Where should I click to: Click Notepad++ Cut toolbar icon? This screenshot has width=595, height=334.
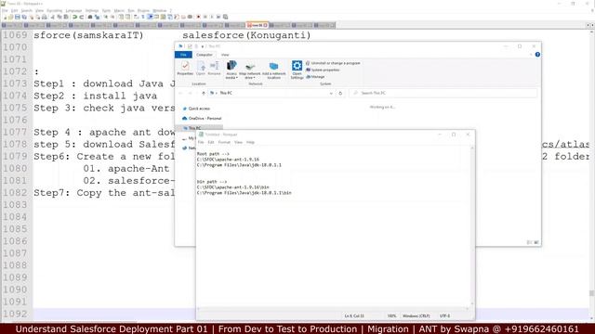tap(52, 17)
